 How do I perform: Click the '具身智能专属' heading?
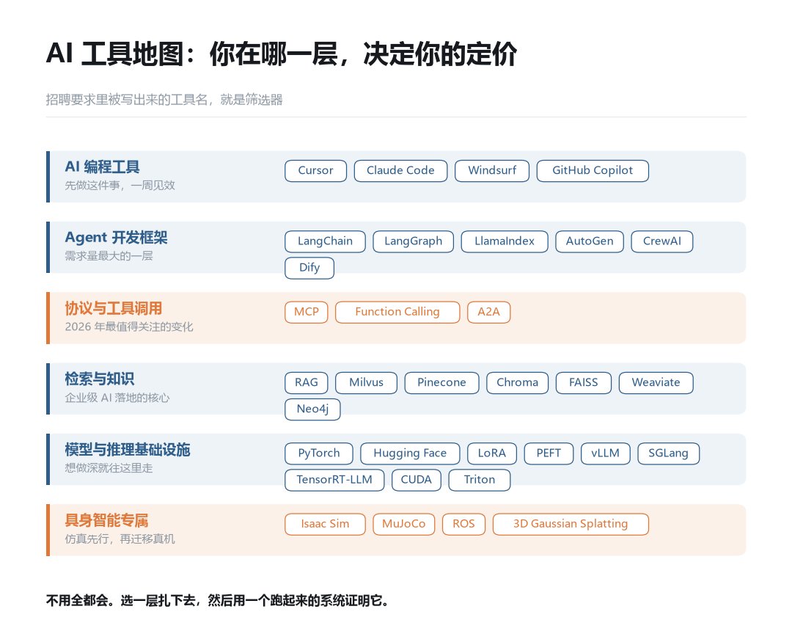point(106,520)
